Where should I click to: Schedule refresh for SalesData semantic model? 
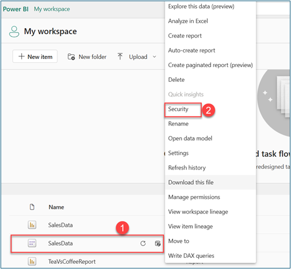158,244
